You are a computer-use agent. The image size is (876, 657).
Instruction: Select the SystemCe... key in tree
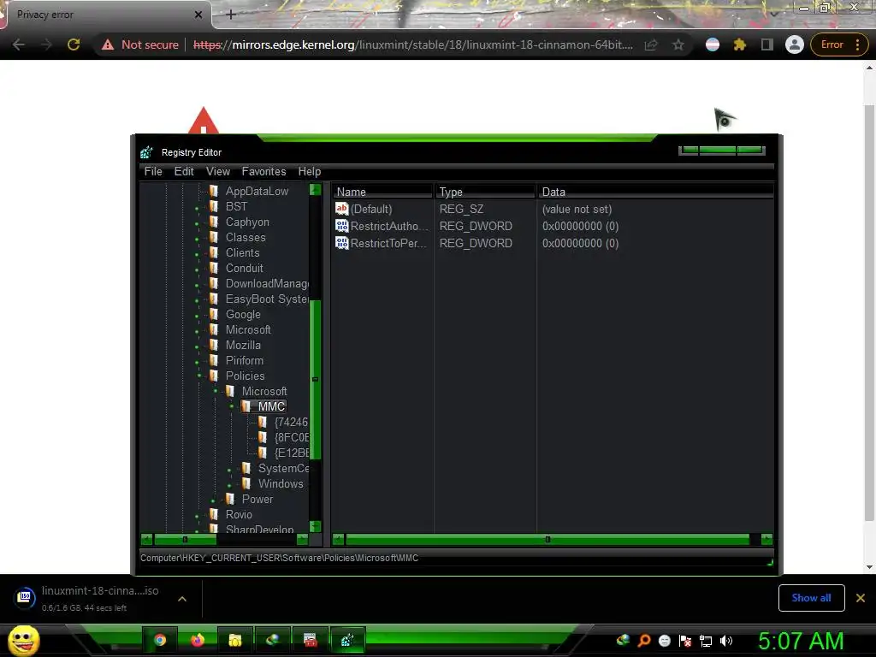point(282,468)
